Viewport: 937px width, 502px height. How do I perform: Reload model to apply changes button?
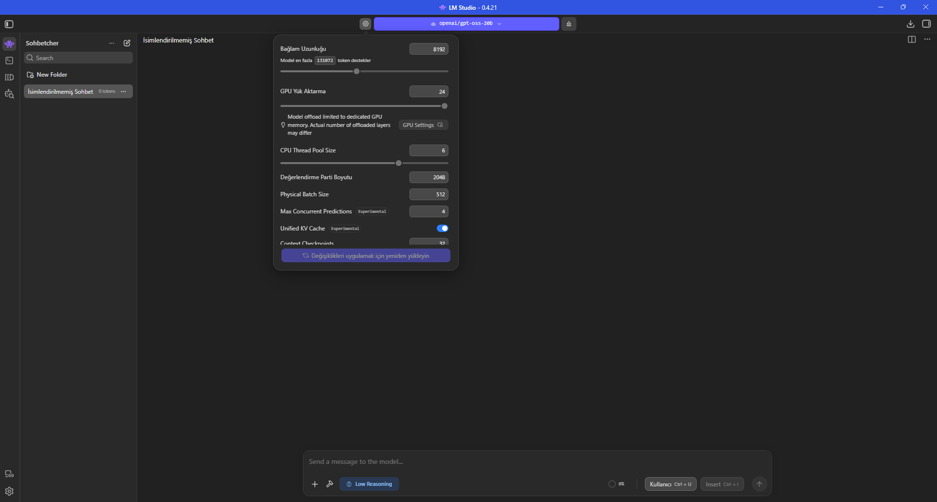tap(366, 255)
